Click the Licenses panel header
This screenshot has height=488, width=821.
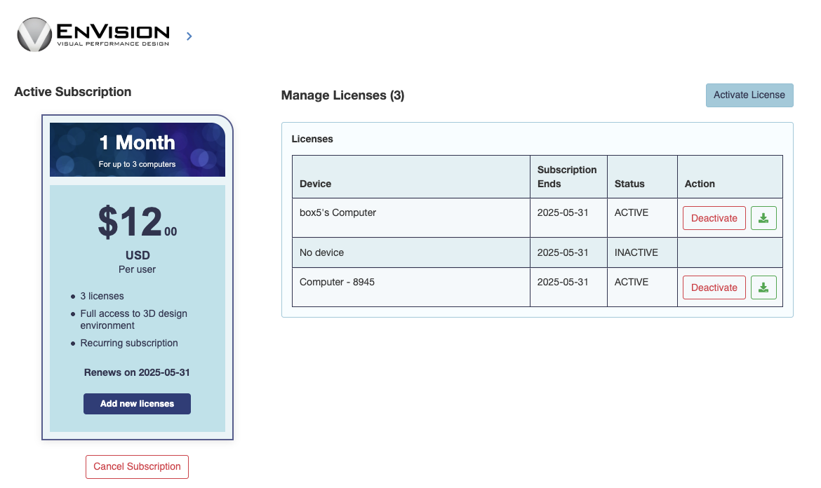click(x=312, y=139)
